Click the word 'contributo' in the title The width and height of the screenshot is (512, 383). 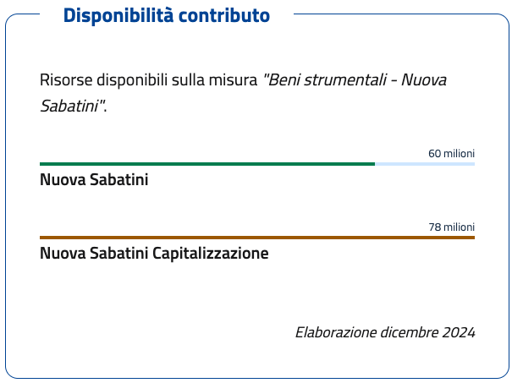(224, 15)
